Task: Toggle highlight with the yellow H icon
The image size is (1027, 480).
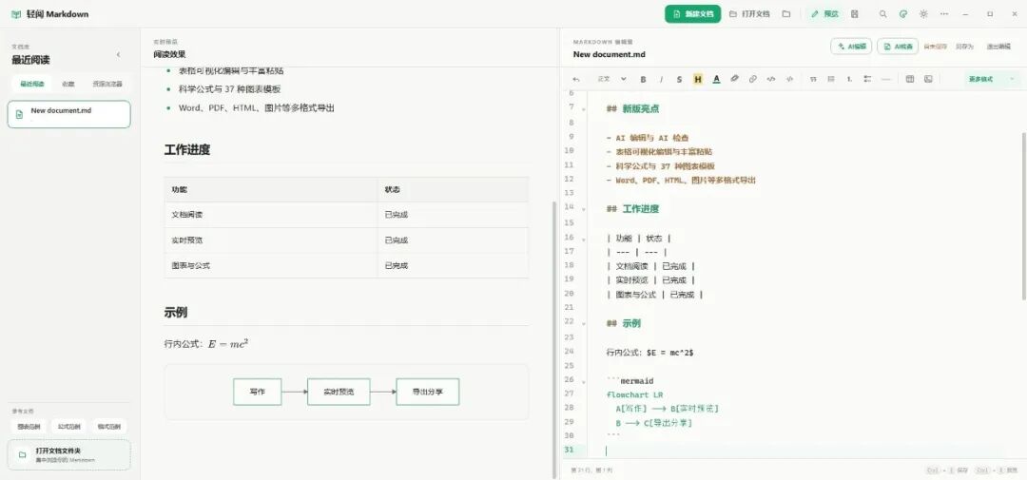Action: point(698,79)
